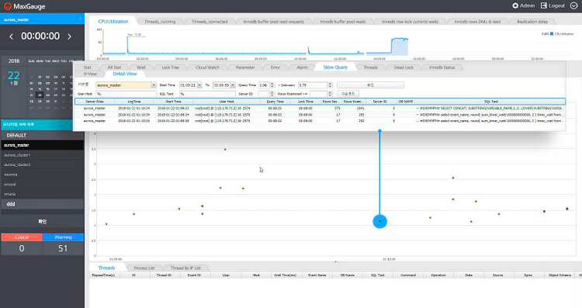The height and width of the screenshot is (308, 582).
Task: Open the Lock Tree tab
Action: click(x=170, y=67)
